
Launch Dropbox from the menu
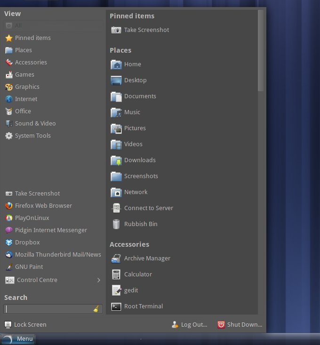coord(27,243)
